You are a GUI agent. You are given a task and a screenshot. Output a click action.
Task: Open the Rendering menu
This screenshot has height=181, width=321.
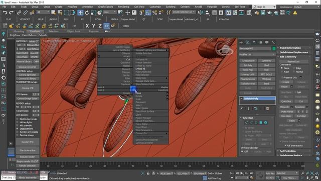(x=123, y=7)
